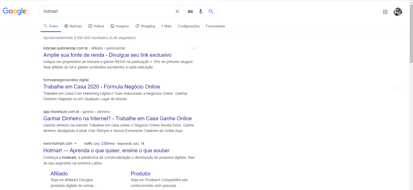
Task: Open the Mais menu
Action: (x=166, y=26)
